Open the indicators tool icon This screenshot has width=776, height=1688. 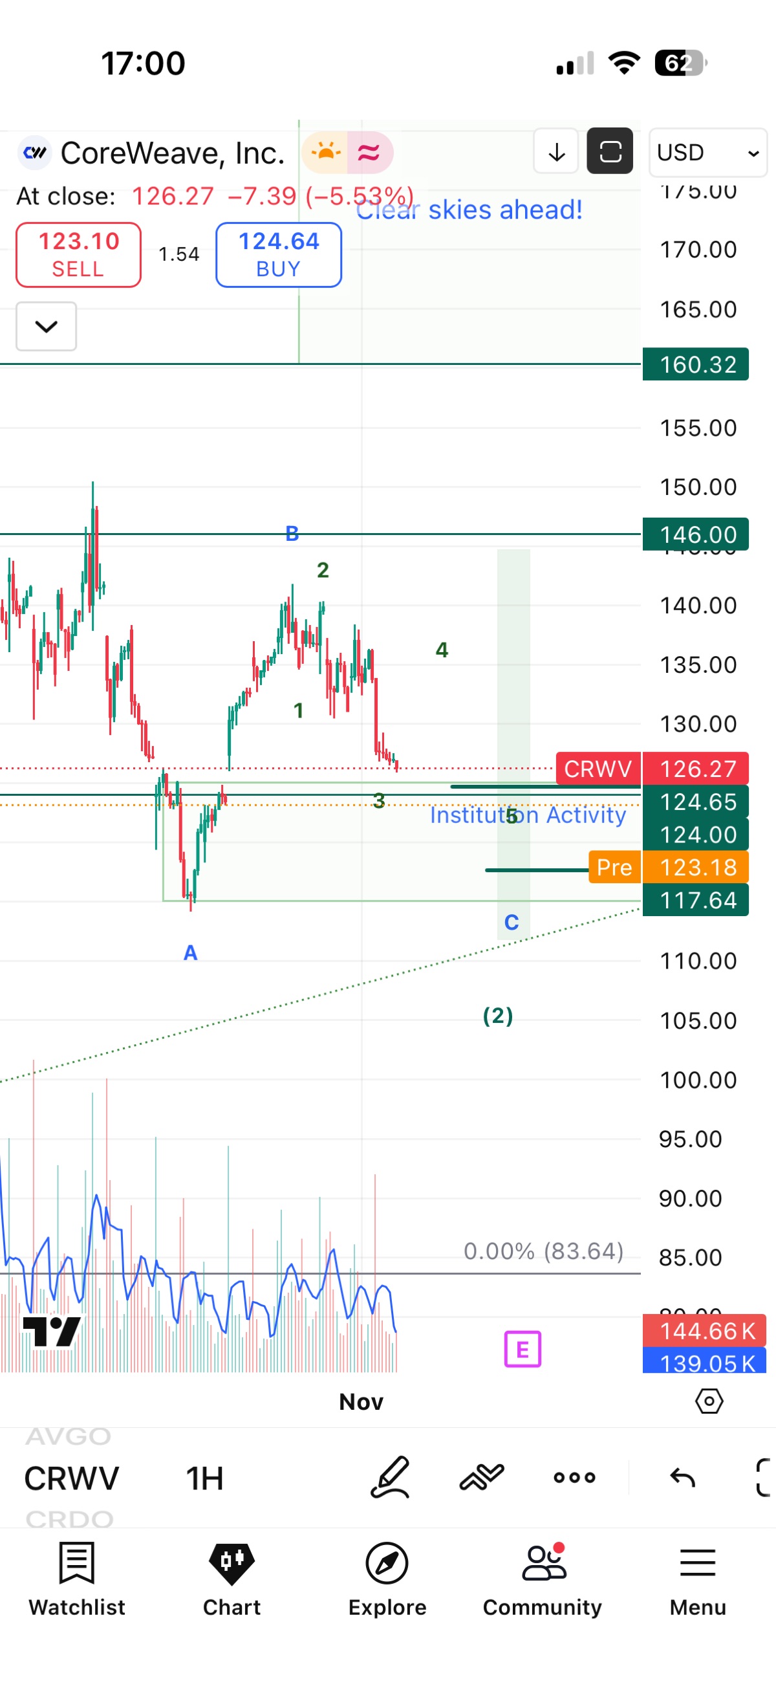pos(481,1477)
